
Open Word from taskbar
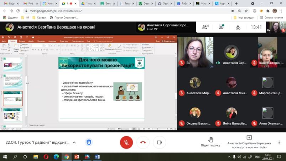tap(97, 157)
